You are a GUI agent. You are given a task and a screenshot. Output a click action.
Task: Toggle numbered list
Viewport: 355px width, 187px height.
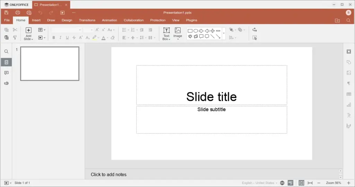[x=133, y=30]
